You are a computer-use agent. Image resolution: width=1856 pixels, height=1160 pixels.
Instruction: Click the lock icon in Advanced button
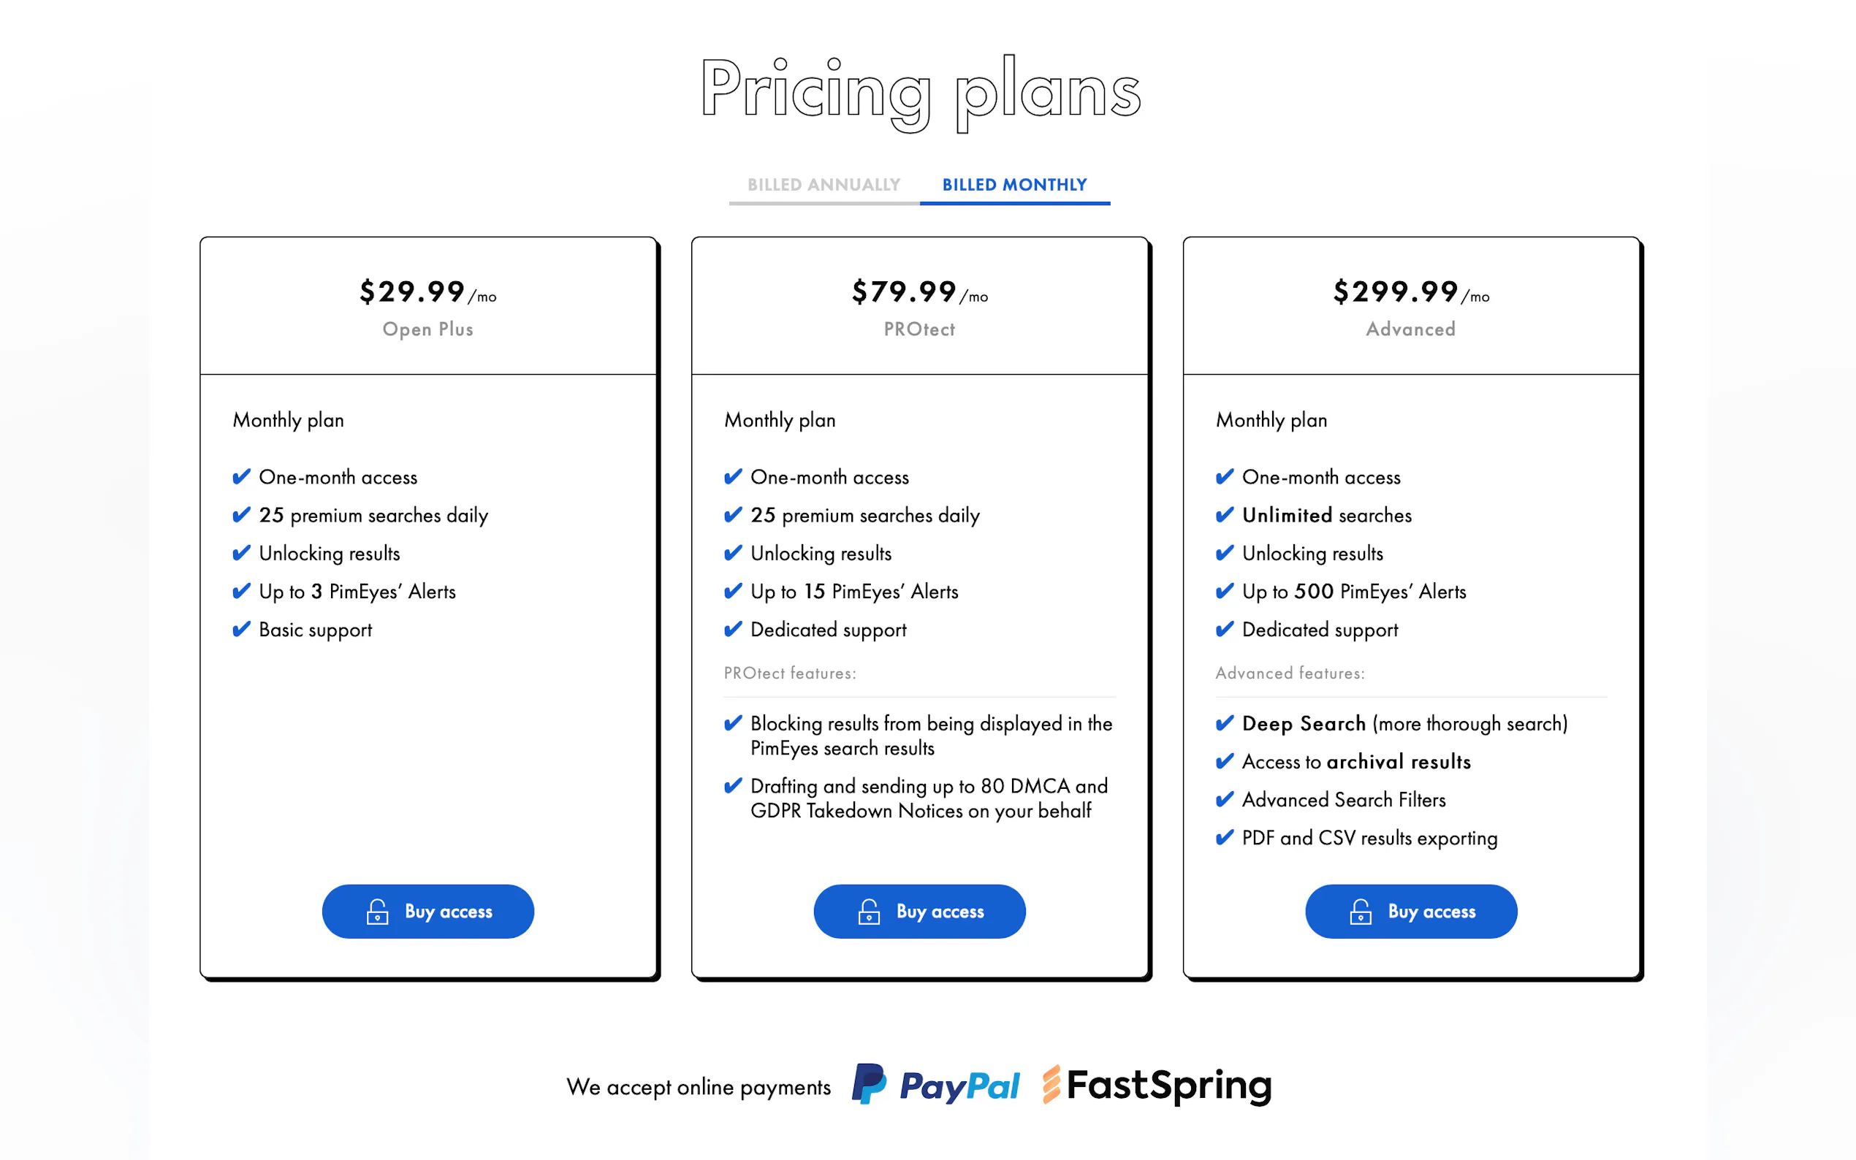point(1361,912)
